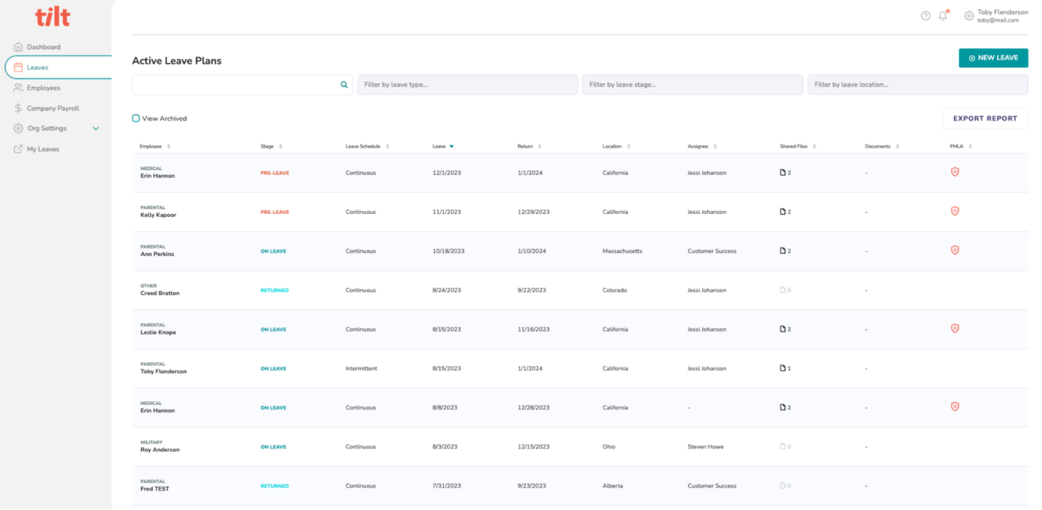Click the Employees people icon in the sidebar
Image resolution: width=1042 pixels, height=510 pixels.
(17, 87)
